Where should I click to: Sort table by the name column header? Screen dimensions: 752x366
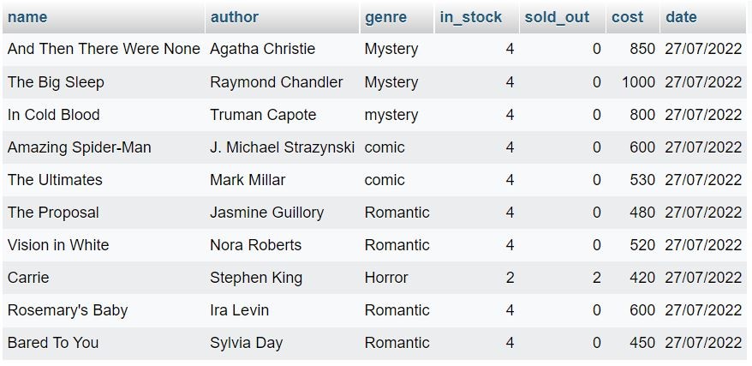click(27, 17)
